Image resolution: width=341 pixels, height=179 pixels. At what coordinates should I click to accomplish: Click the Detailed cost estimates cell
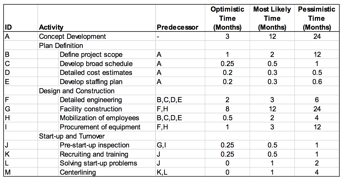(96, 73)
